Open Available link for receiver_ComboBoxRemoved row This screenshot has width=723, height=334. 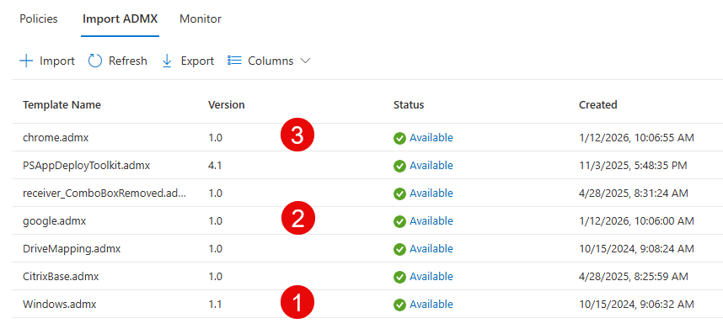pos(431,194)
